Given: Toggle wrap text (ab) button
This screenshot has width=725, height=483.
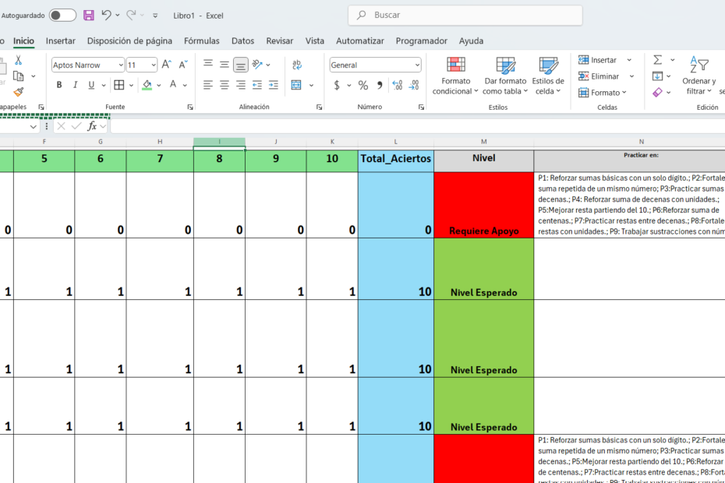Looking at the screenshot, I should [x=297, y=65].
